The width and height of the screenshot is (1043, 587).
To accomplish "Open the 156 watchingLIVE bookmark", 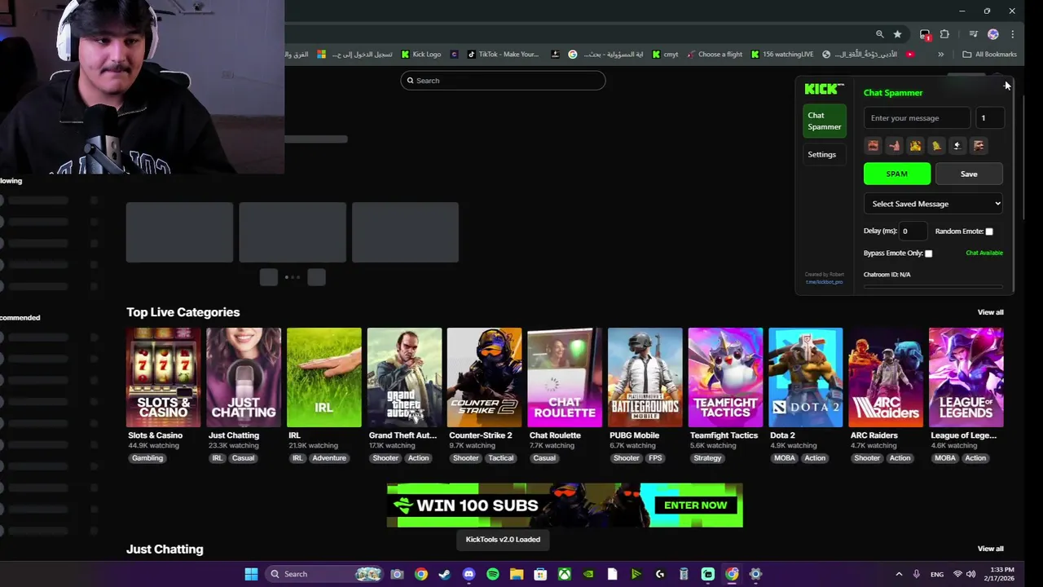I will [x=782, y=55].
